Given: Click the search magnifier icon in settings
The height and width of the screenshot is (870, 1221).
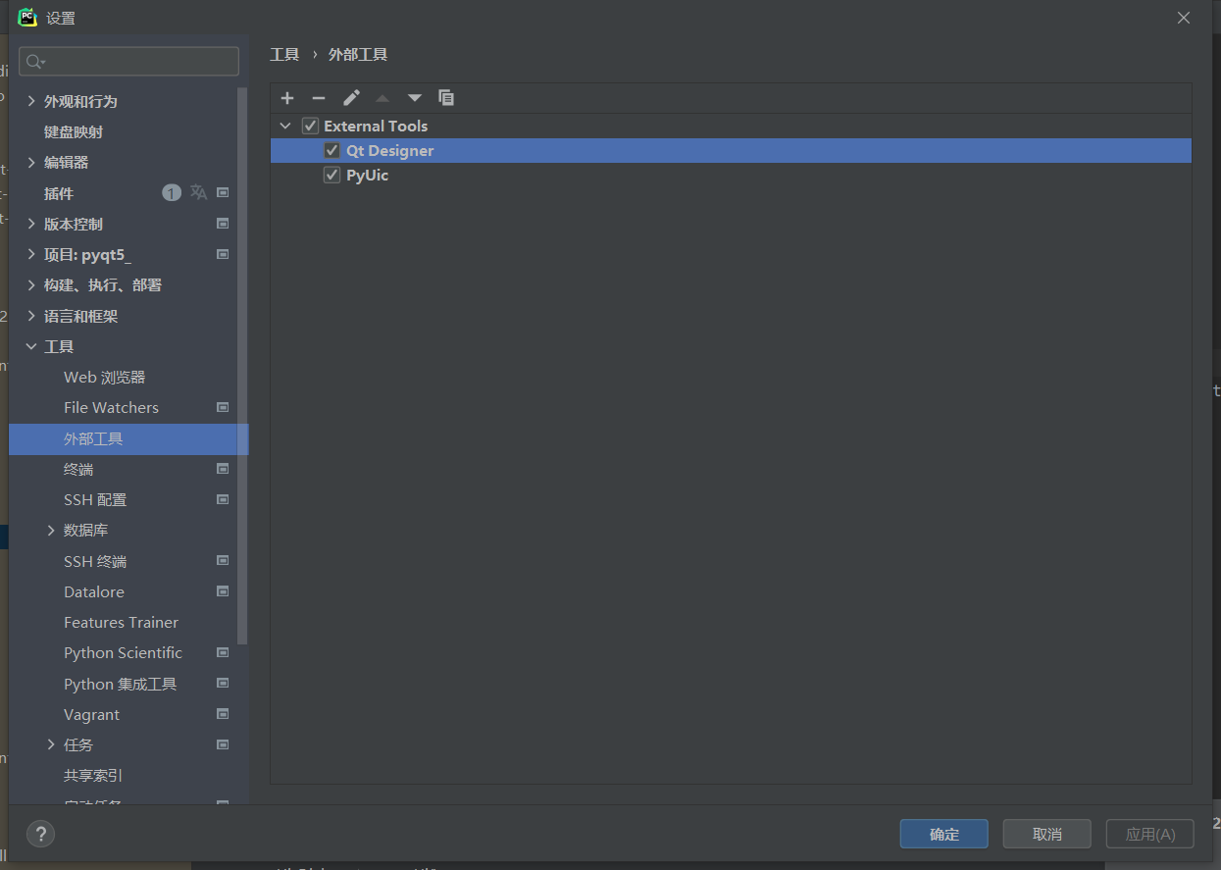Looking at the screenshot, I should [34, 62].
